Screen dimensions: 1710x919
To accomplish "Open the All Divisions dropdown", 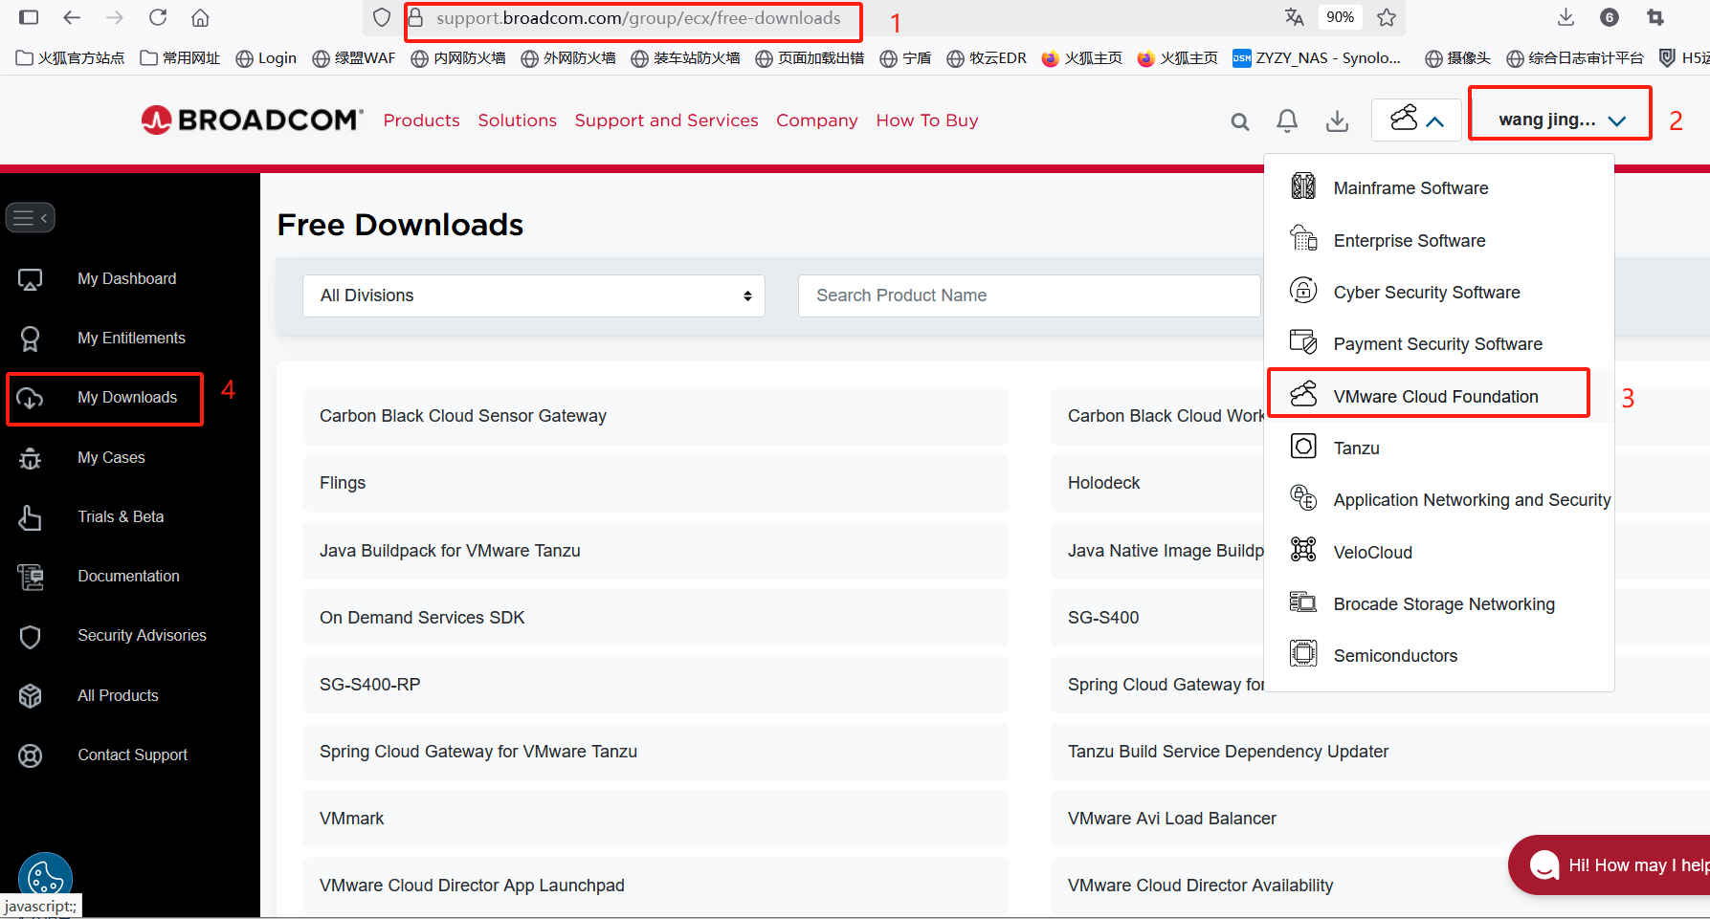I will pyautogui.click(x=534, y=295).
